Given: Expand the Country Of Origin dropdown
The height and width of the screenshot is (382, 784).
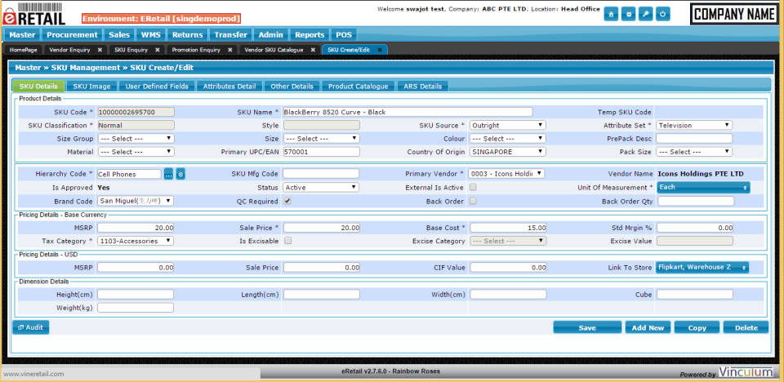Looking at the screenshot, I should tap(506, 152).
